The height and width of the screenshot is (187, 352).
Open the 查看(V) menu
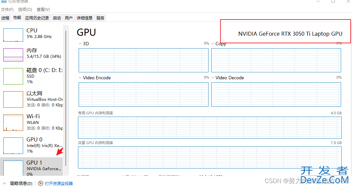click(x=43, y=10)
